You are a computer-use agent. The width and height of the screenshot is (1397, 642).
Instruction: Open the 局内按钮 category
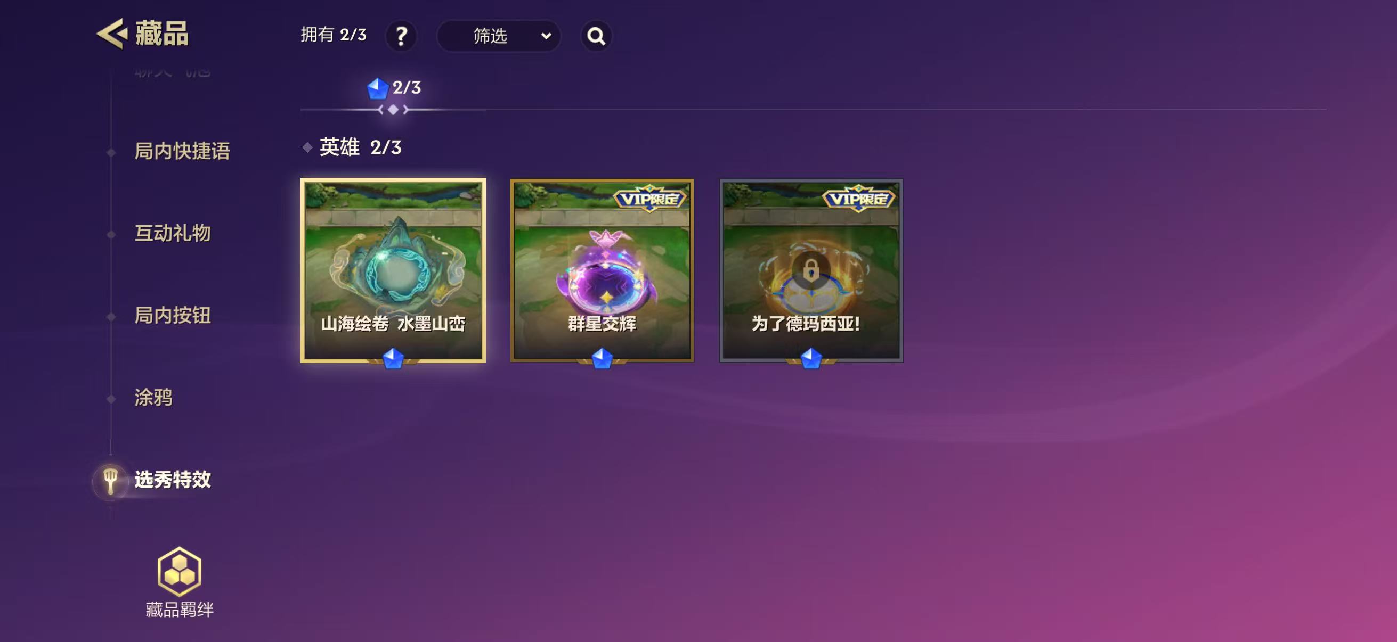[x=173, y=315]
